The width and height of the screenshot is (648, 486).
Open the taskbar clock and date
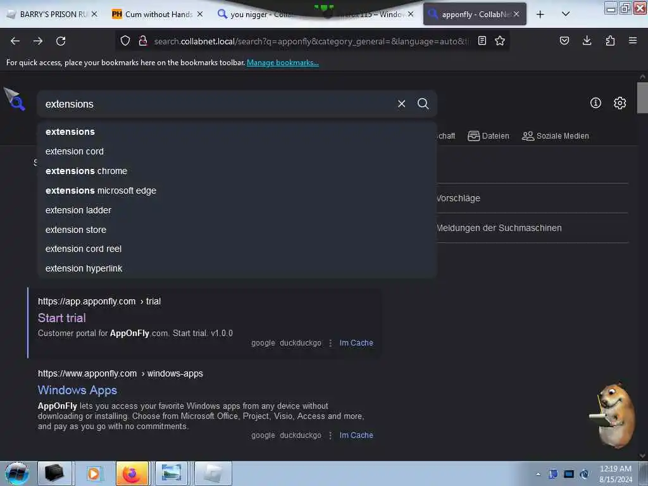pyautogui.click(x=615, y=474)
